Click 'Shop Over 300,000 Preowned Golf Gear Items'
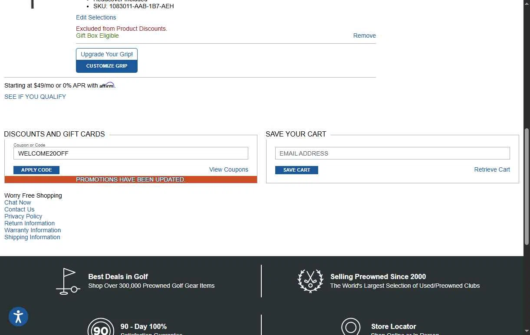This screenshot has width=530, height=335. [151, 286]
